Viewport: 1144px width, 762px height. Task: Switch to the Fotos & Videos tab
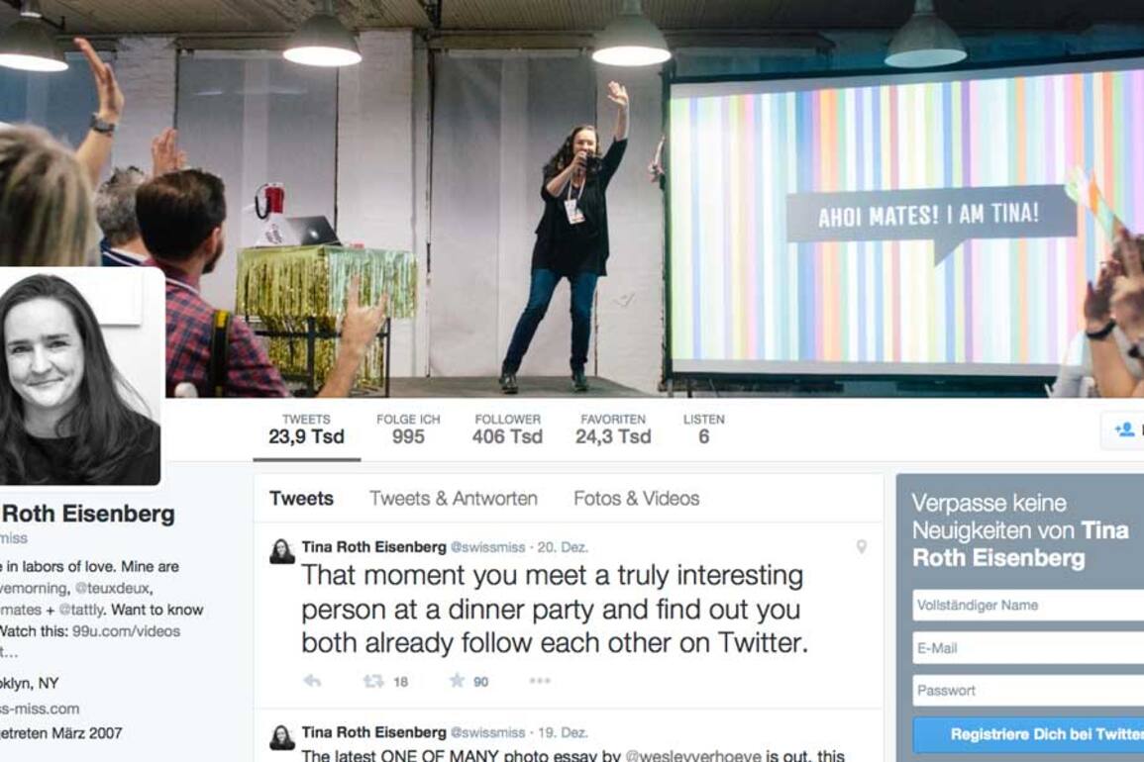[x=636, y=498]
